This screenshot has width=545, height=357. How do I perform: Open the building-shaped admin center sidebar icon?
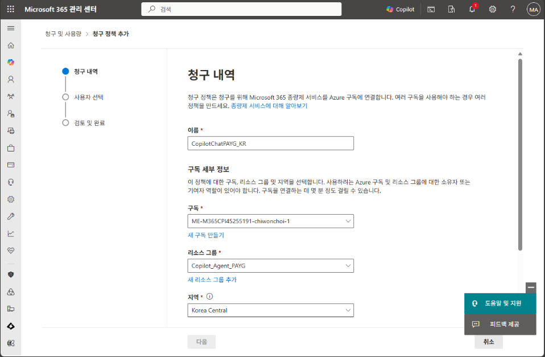(x=11, y=309)
